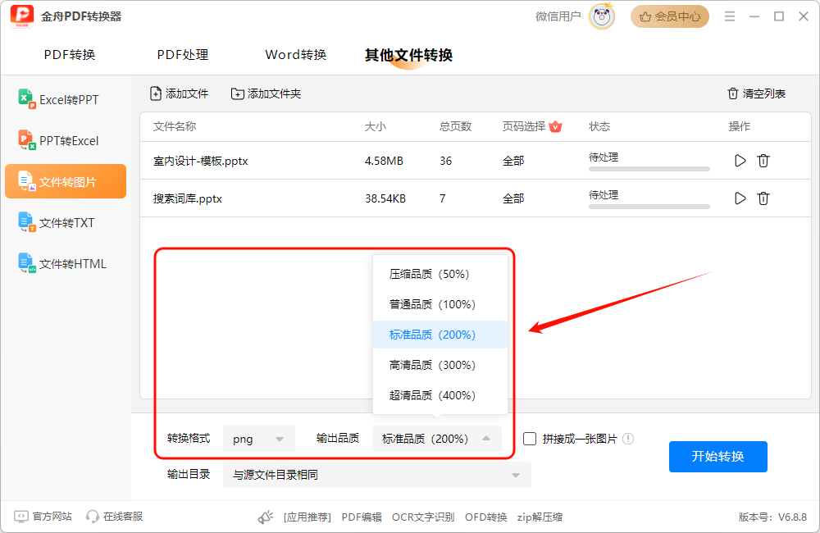Open the OCR文字识别 recommended link
Screen dimensions: 820x533
click(x=423, y=517)
